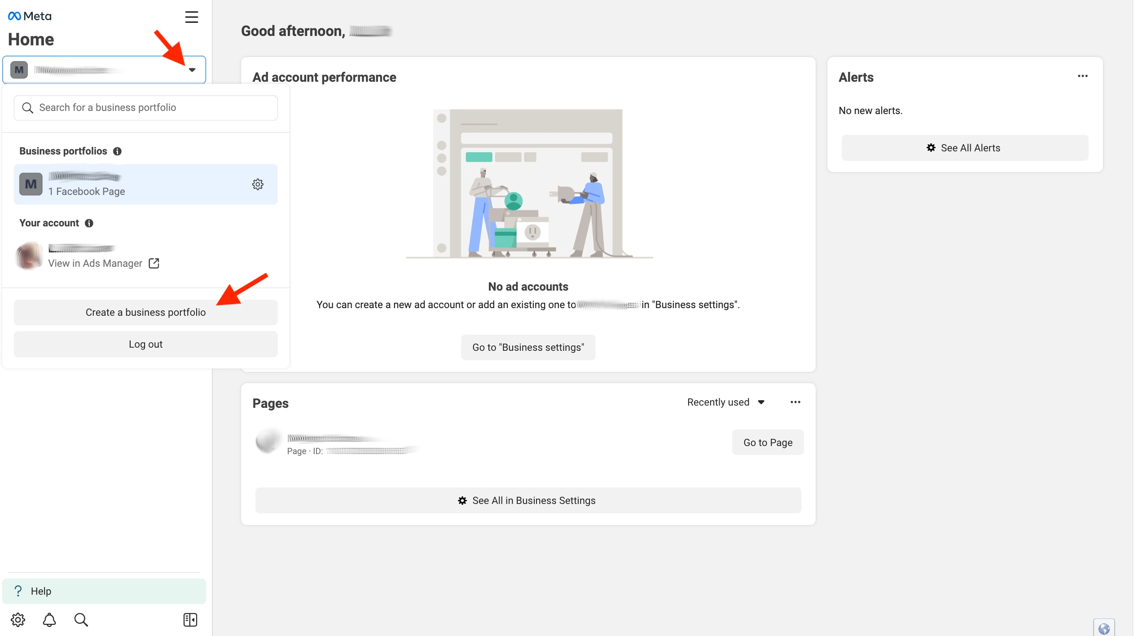
Task: Click the Go to Page button
Action: (x=768, y=443)
